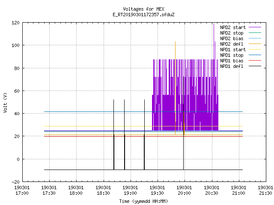Click the green NPD2 stop legend line

(255, 32)
